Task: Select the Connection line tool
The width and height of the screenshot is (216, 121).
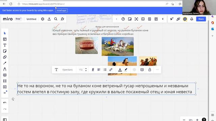Action: pos(5,63)
